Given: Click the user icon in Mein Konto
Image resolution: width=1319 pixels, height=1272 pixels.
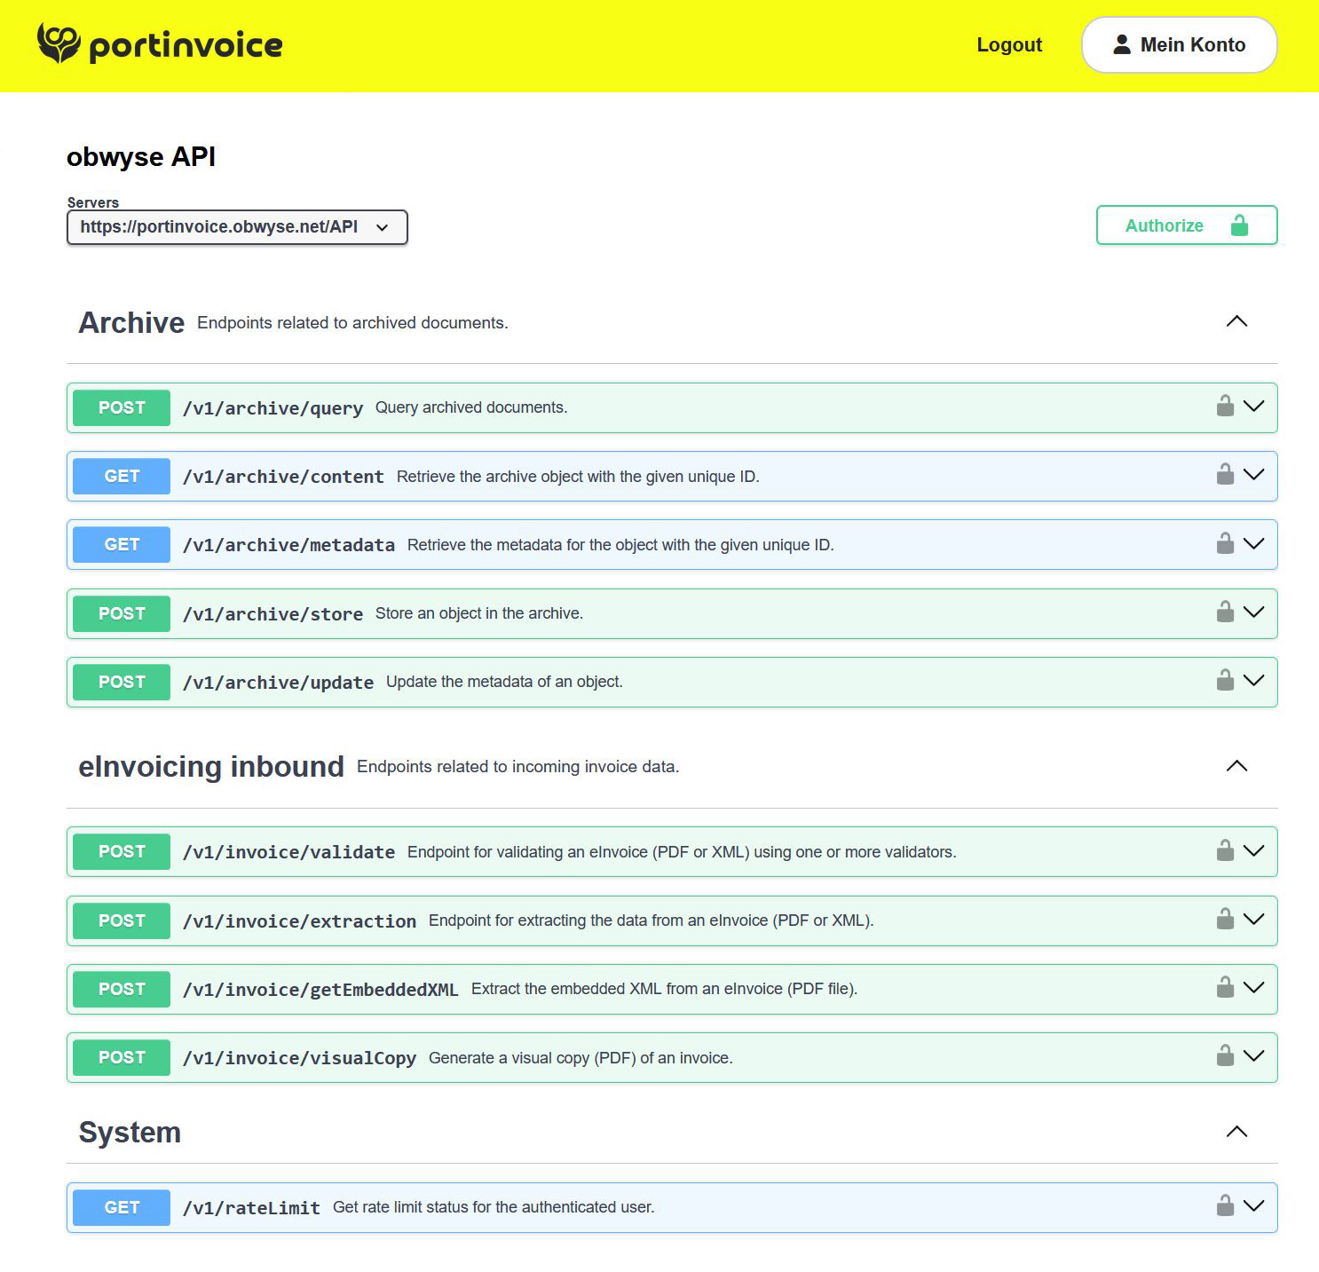Looking at the screenshot, I should point(1122,44).
